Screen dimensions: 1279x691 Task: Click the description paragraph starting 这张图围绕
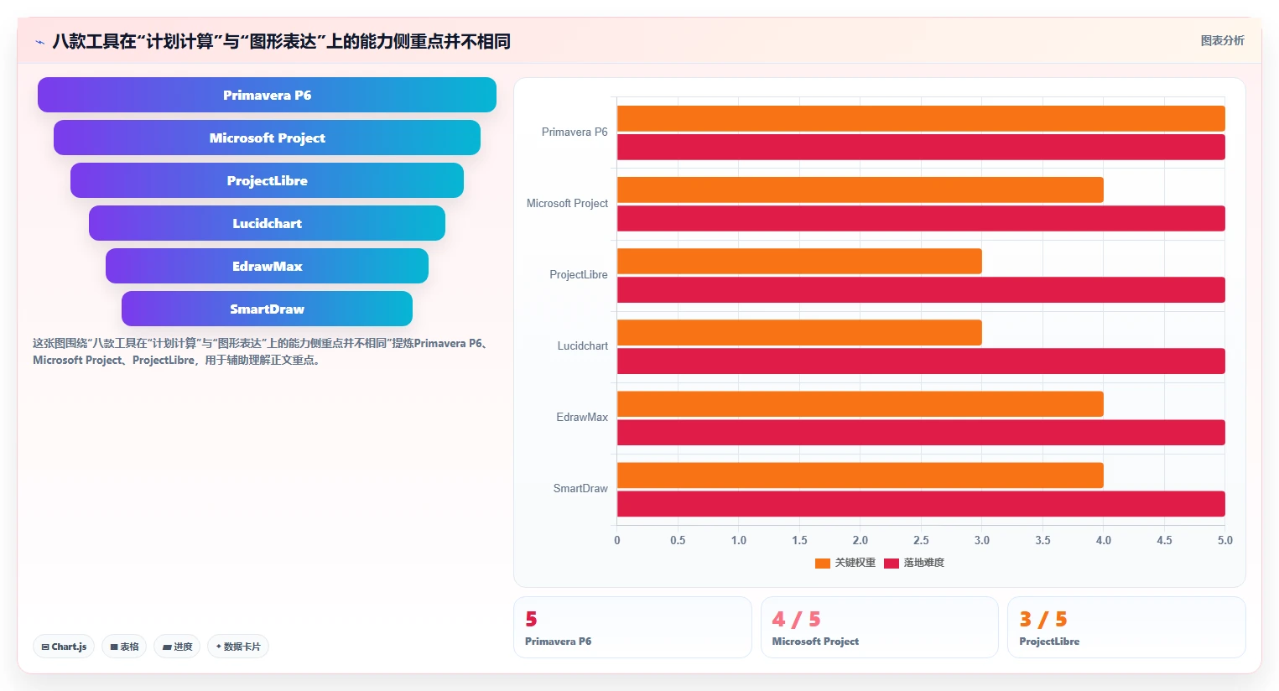coord(262,351)
